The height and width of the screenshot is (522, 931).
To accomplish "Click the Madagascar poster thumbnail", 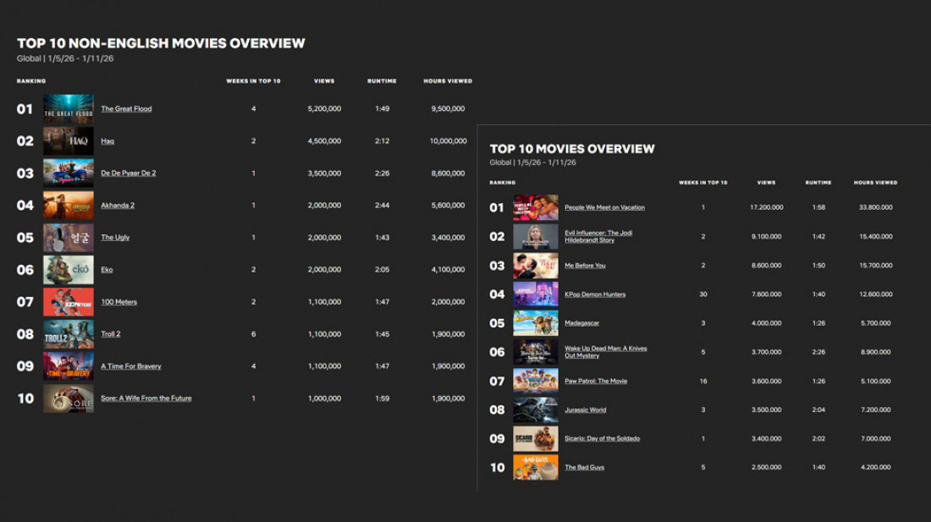I will tap(535, 323).
